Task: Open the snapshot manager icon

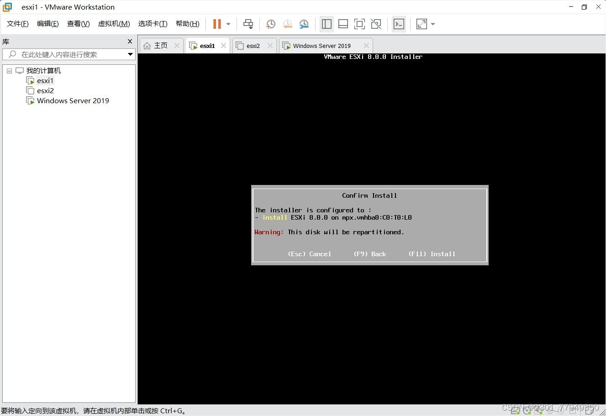Action: point(304,24)
